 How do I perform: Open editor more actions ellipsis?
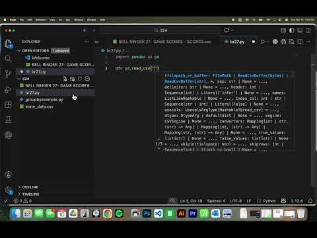pyautogui.click(x=308, y=42)
